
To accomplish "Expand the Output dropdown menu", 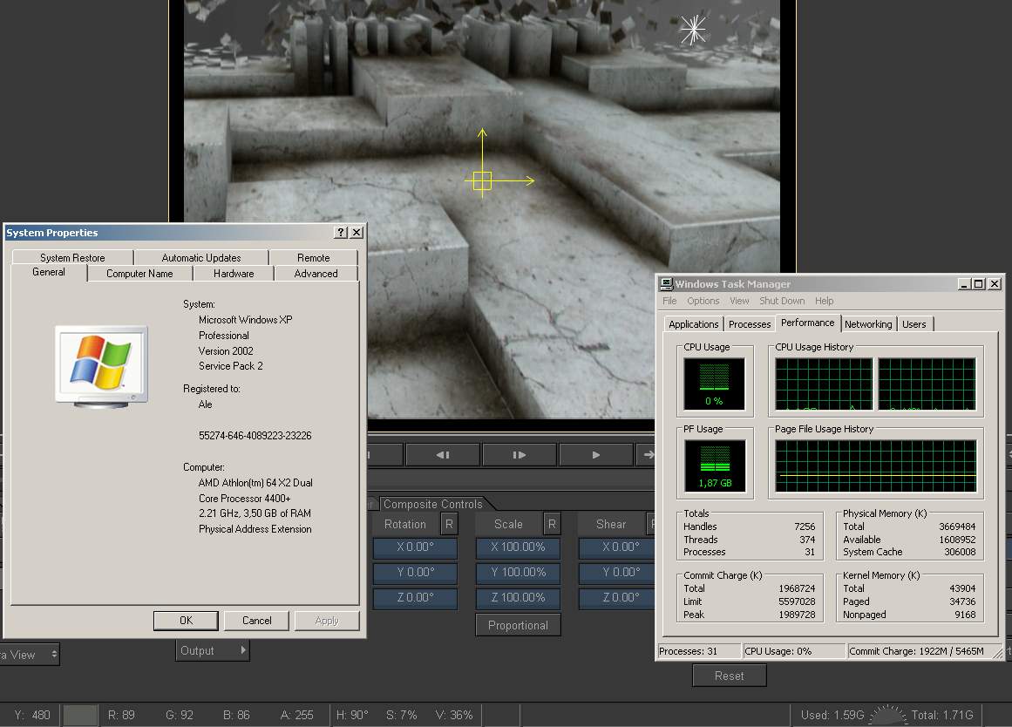I will click(213, 650).
